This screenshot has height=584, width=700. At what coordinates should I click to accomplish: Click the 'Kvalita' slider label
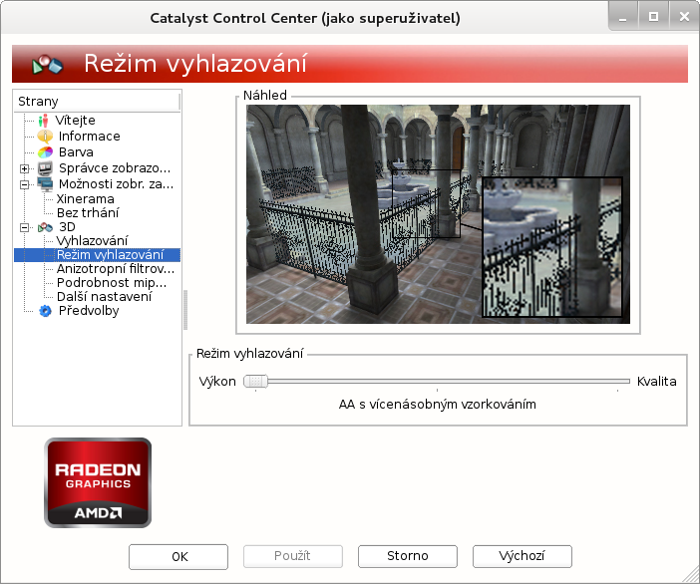(x=657, y=382)
